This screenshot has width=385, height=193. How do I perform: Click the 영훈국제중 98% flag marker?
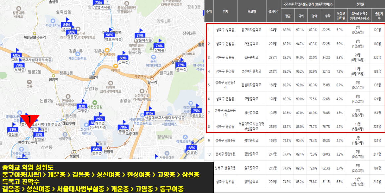tap(110, 35)
